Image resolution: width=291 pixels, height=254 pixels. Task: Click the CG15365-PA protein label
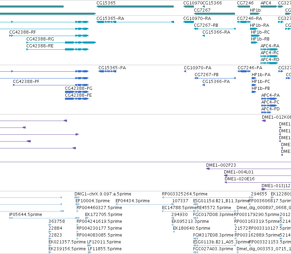pyautogui.click(x=112, y=68)
